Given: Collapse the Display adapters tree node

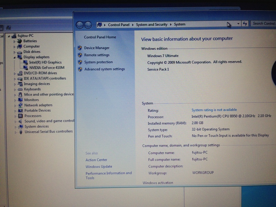Looking at the screenshot, I should coord(14,57).
